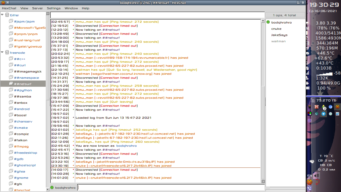Image resolution: width=341 pixels, height=192 pixels.
Task: Switch to the #pnpm/pnpm channel
Action: (26, 34)
